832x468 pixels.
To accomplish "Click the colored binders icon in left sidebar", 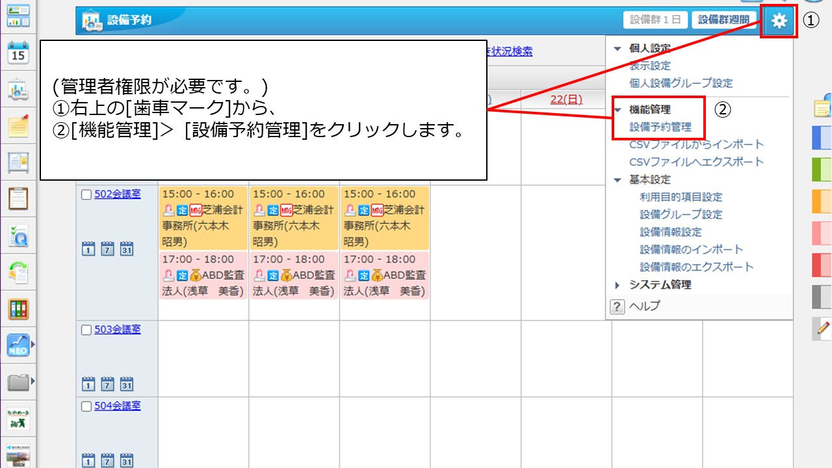I will click(x=18, y=309).
